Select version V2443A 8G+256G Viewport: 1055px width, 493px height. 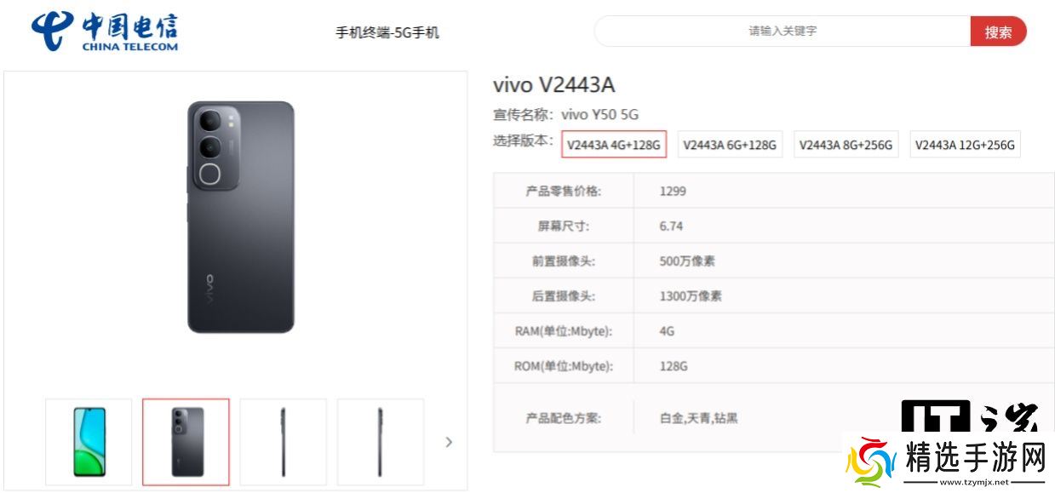846,145
